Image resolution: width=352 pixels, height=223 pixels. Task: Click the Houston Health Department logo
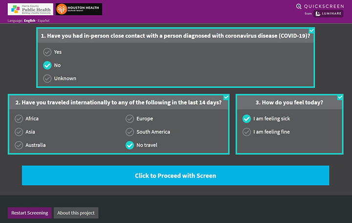[79, 9]
